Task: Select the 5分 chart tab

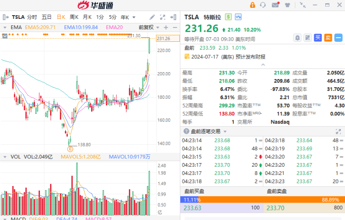Action: coord(112,17)
